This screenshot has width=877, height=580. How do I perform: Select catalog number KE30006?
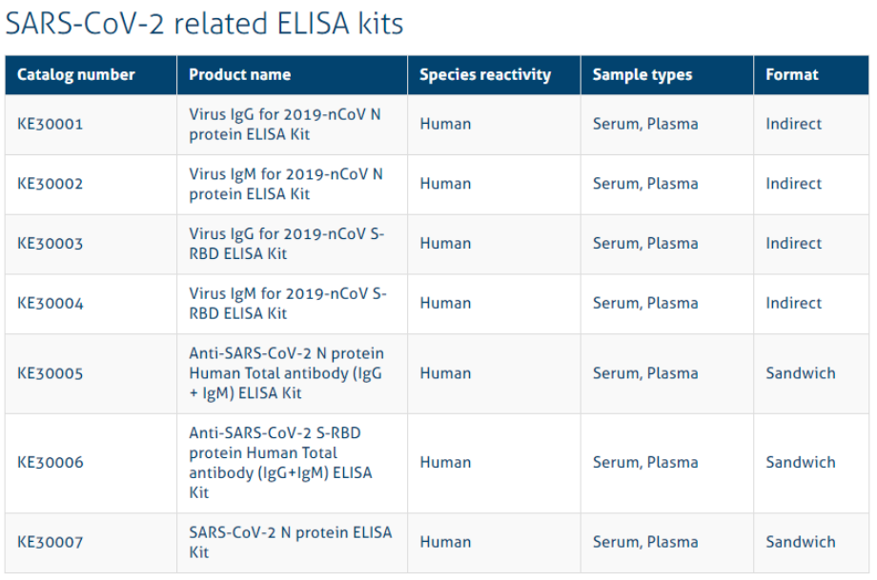[51, 463]
